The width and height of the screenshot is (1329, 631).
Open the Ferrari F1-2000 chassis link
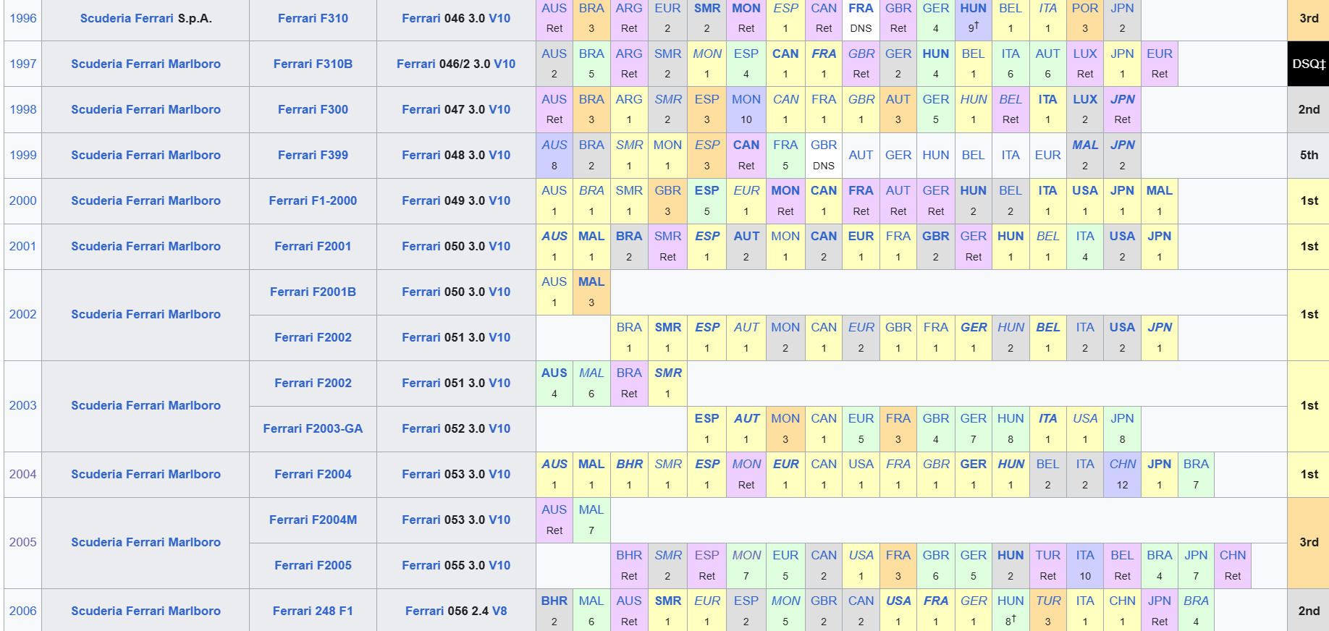click(x=313, y=200)
